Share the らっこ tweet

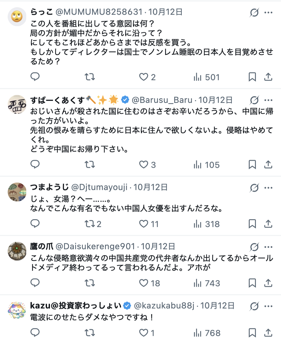coord(268,77)
